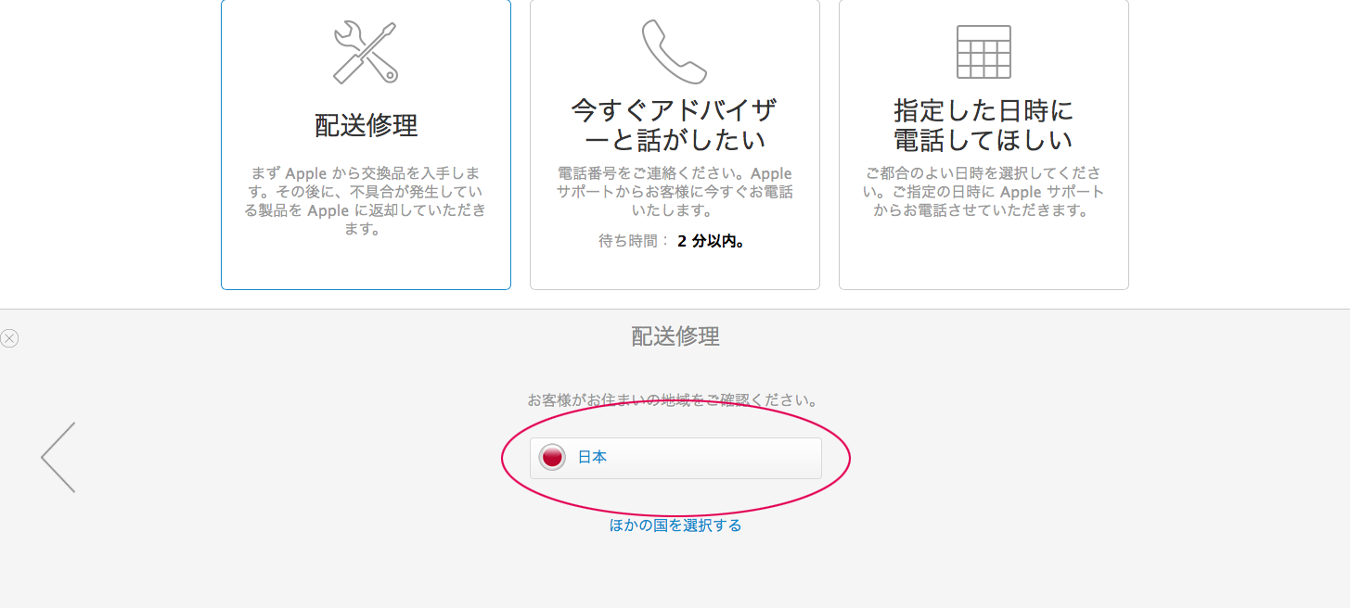
Task: Choose the 今すぐアドバイザーと話がしたい heading
Action: 675,125
